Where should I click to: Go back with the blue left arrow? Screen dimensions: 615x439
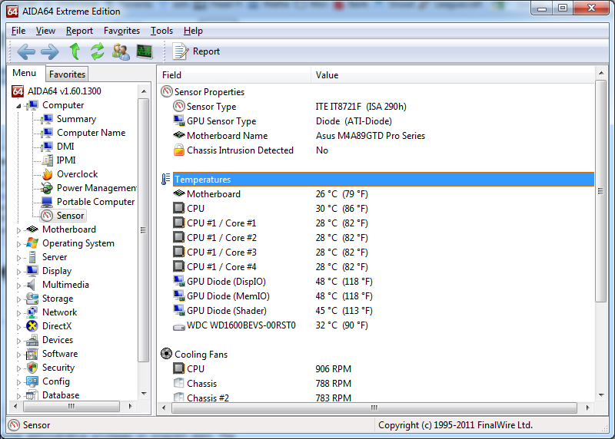pos(26,51)
